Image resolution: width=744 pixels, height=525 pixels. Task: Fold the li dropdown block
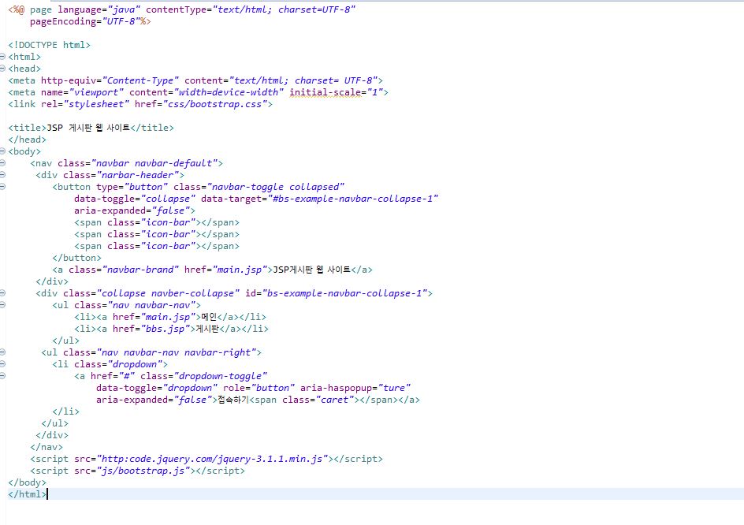click(2, 364)
